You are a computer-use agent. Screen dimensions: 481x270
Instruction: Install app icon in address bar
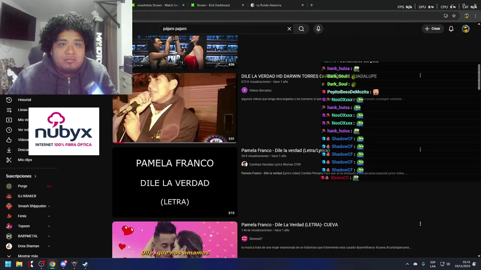pos(446,16)
